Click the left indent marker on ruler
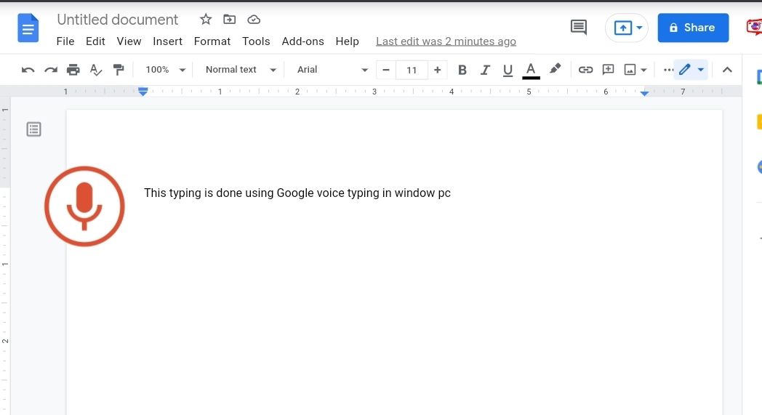This screenshot has height=415, width=762. [143, 92]
